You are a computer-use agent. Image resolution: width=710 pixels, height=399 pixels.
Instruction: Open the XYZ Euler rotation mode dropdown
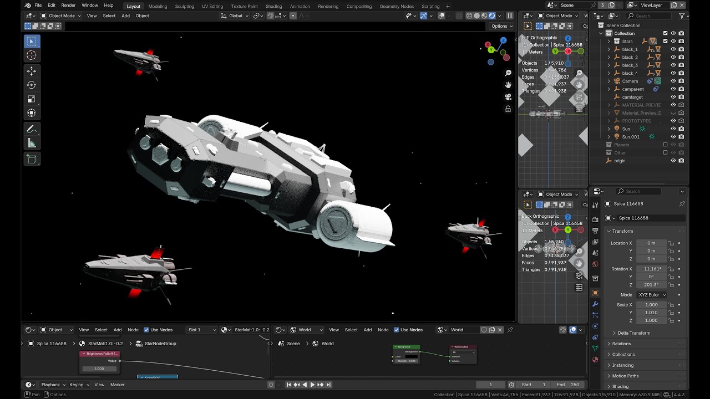[x=651, y=295]
